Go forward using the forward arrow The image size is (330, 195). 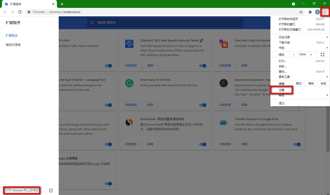click(x=12, y=12)
